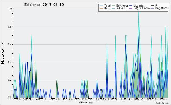Click the chart title Ediciones 2017-06-10
This screenshot has width=171, height=105.
click(x=44, y=5)
